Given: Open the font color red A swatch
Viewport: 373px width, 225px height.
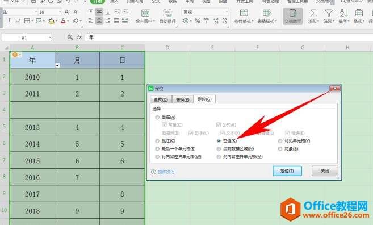Looking at the screenshot, I should [63, 21].
